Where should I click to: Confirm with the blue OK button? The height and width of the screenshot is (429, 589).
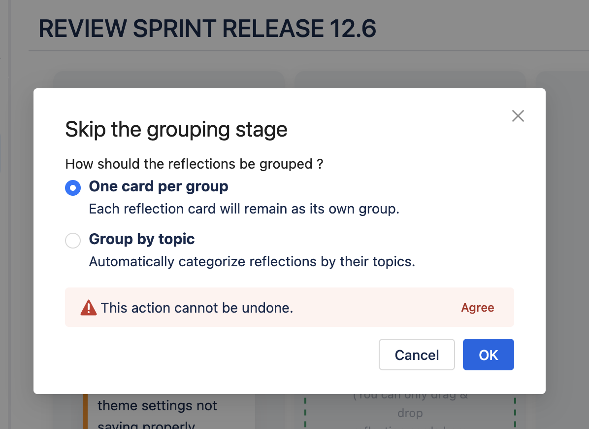click(488, 355)
